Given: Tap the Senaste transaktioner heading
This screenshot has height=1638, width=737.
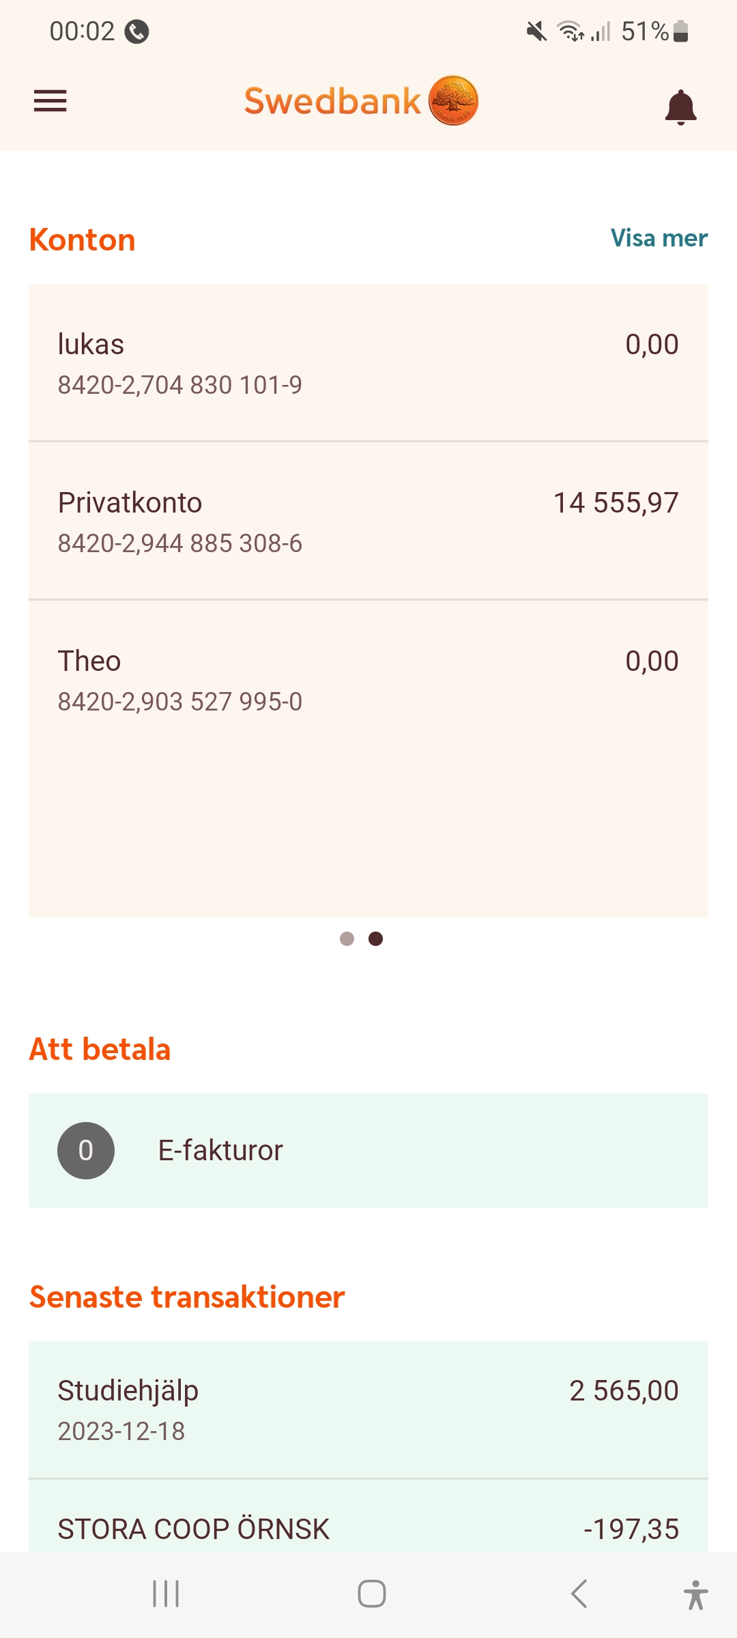Looking at the screenshot, I should 187,1297.
